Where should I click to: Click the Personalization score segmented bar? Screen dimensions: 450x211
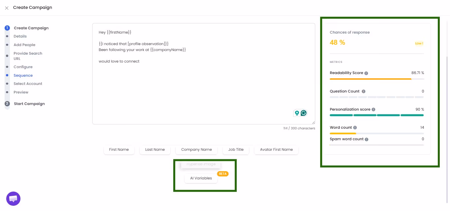(x=377, y=115)
